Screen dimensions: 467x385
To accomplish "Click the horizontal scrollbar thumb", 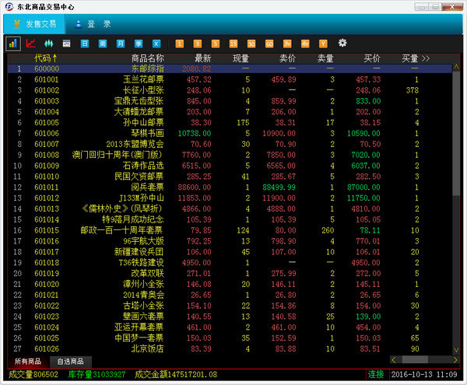I will 415,360.
